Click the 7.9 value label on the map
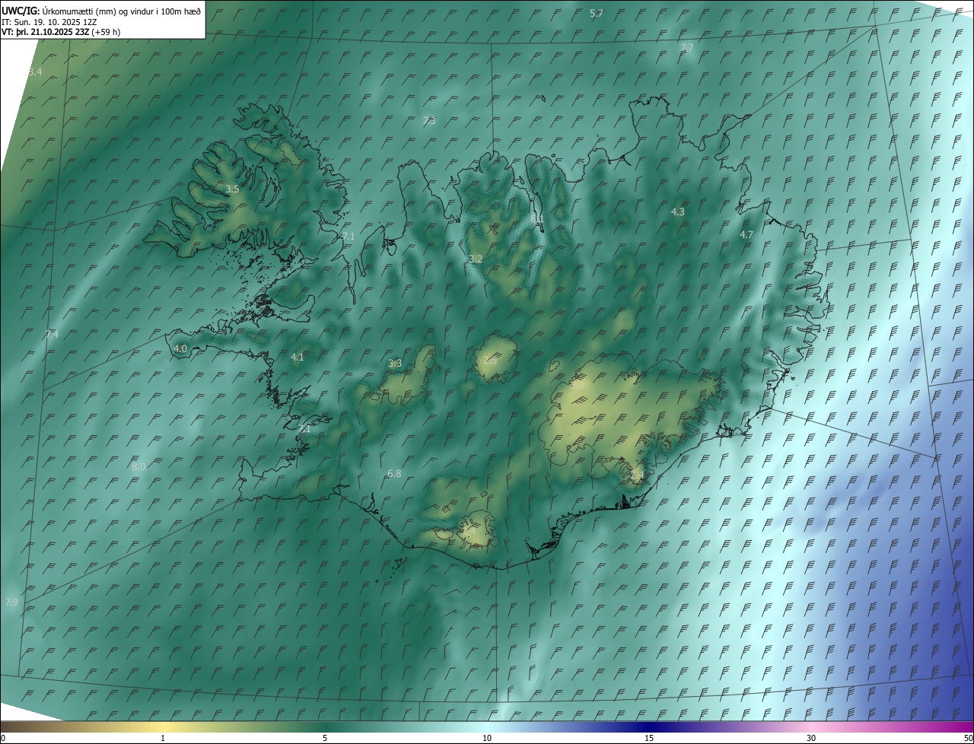The width and height of the screenshot is (974, 744). 11,603
